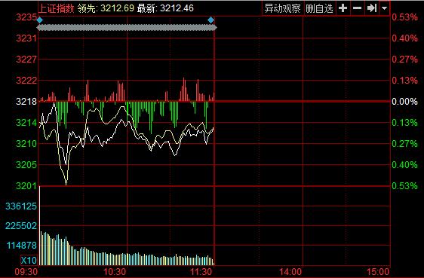
Task: Click the minus zoom-out icon
Action: click(357, 8)
